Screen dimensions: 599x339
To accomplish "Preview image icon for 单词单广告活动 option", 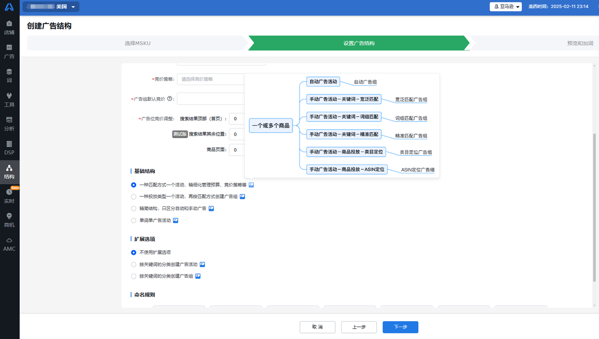I will [x=175, y=220].
